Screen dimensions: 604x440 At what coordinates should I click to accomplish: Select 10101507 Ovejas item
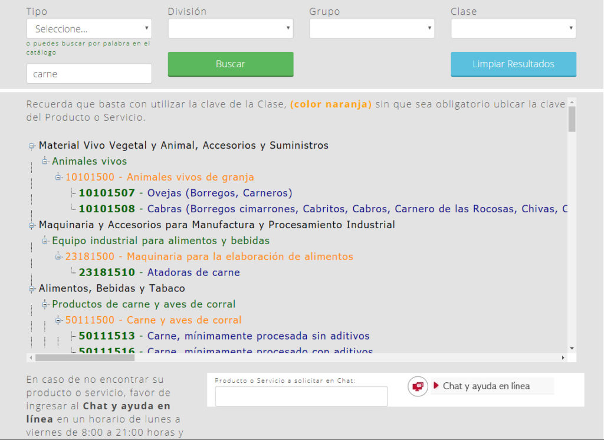click(185, 193)
